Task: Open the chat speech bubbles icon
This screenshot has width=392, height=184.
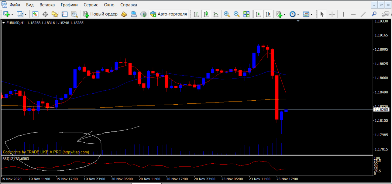Action: click(385, 14)
